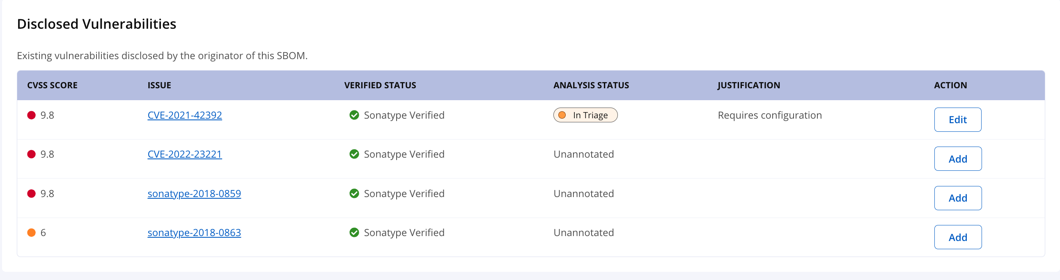The width and height of the screenshot is (1060, 280).
Task: Click the red severity dot beside CVE-2022-23221
Action: 31,154
